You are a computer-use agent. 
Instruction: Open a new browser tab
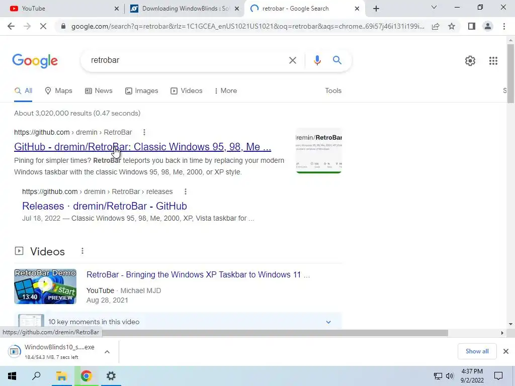(376, 9)
